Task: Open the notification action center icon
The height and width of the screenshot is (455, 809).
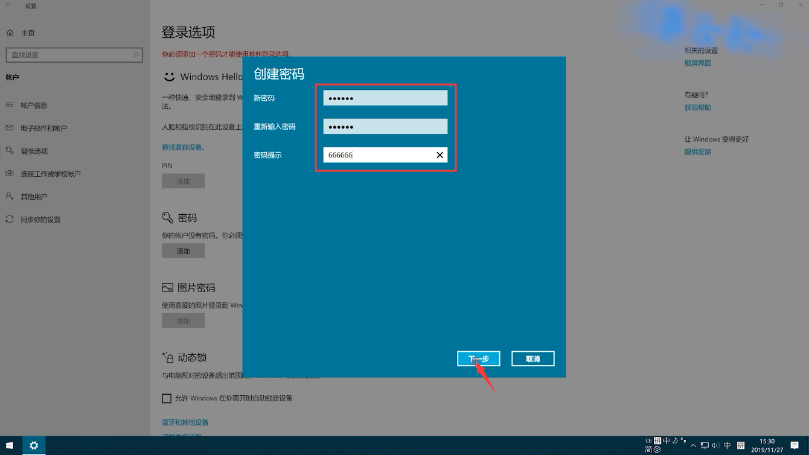Action: (795, 445)
